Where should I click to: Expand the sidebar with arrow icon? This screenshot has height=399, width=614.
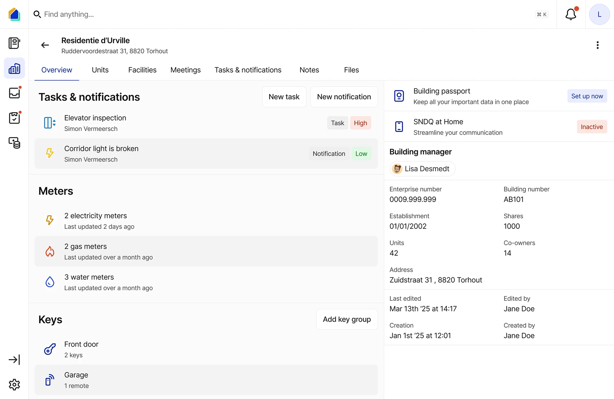(14, 360)
